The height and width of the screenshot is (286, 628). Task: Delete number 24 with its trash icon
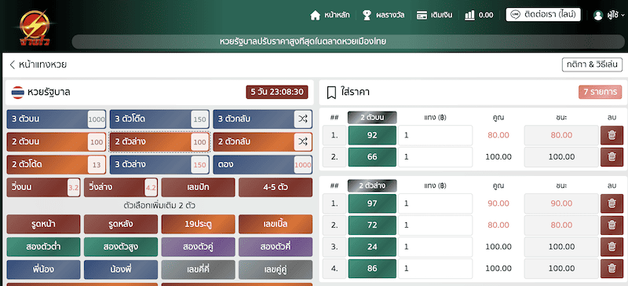pyautogui.click(x=612, y=247)
